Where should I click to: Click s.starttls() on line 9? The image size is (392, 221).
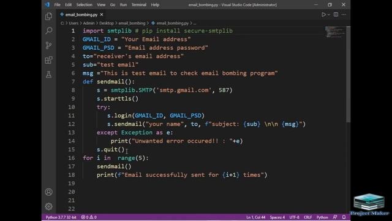coord(118,99)
